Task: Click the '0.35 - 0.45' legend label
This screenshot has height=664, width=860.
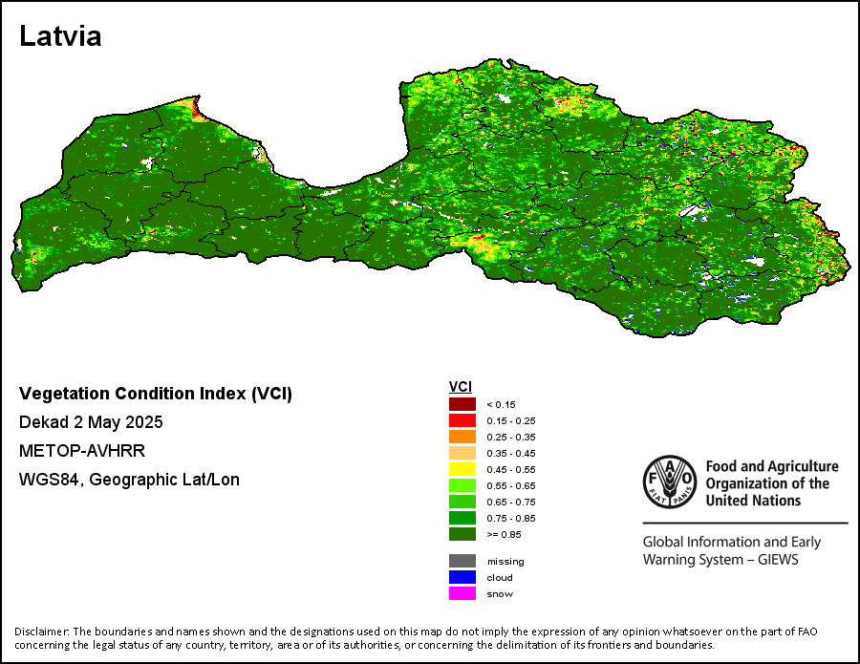Action: pyautogui.click(x=511, y=454)
